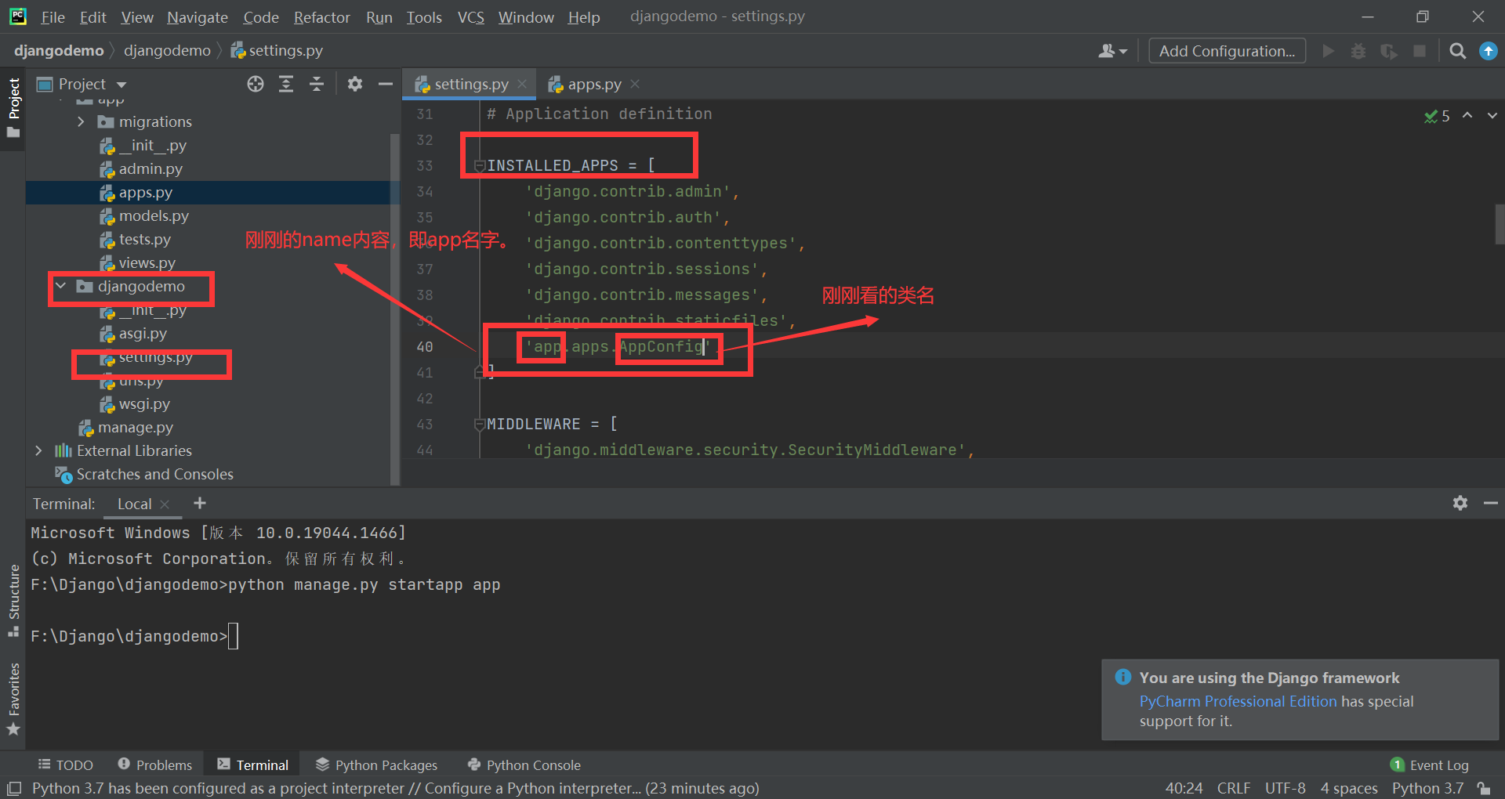Open the Event Log

pyautogui.click(x=1430, y=765)
